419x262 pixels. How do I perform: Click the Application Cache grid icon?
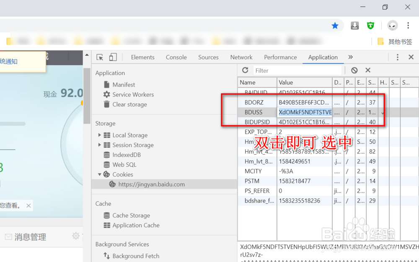tap(106, 225)
